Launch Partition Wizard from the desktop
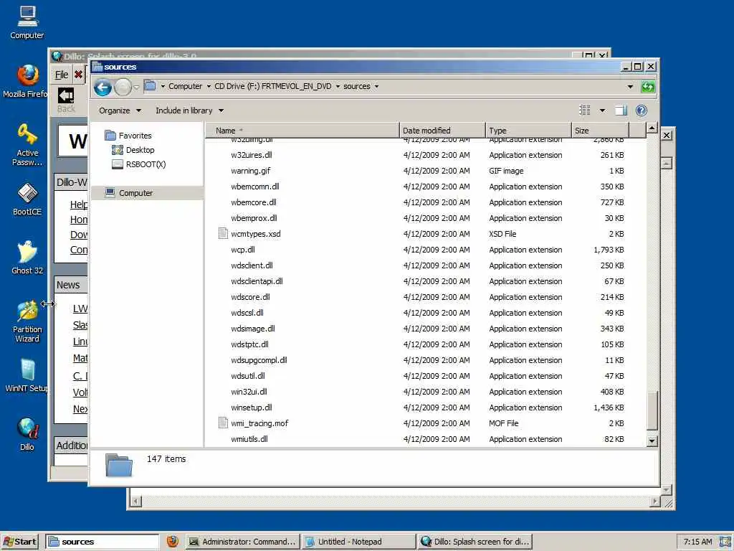The width and height of the screenshot is (734, 551). pyautogui.click(x=27, y=321)
